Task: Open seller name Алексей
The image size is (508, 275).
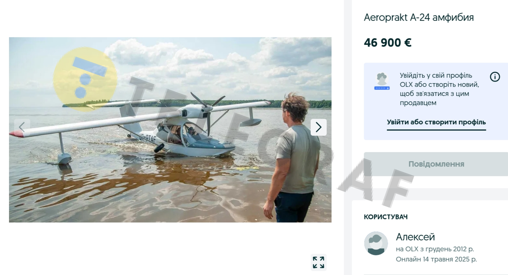Action: 415,237
